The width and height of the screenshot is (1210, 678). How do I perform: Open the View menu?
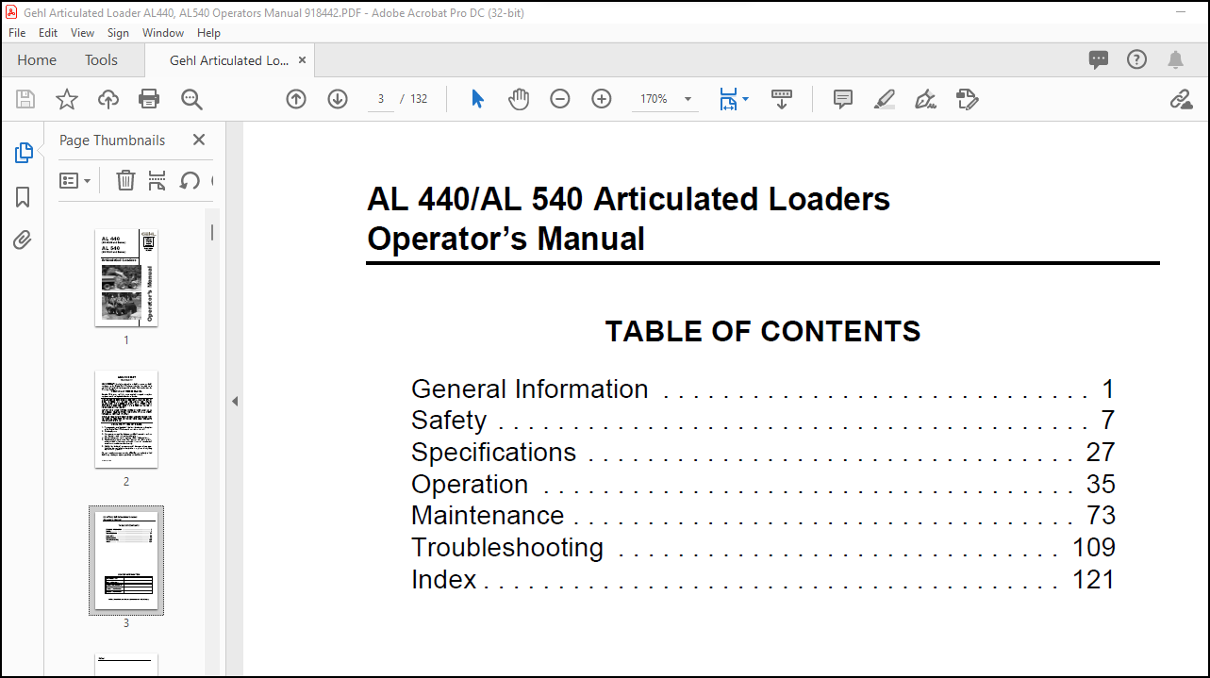coord(83,33)
